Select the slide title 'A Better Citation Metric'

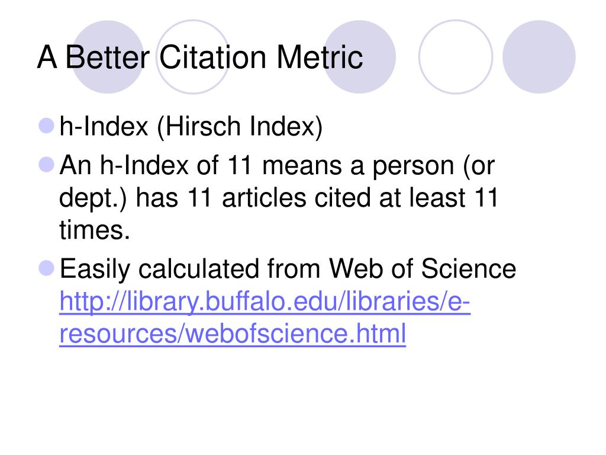[x=200, y=57]
